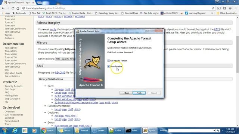The height and width of the screenshot is (134, 239).
Task: Open the Mailing Lists link
Action: [x=11, y=96]
